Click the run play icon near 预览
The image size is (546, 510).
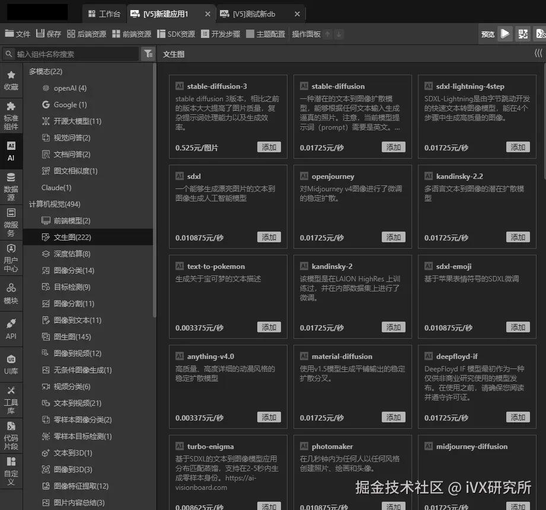pos(506,34)
